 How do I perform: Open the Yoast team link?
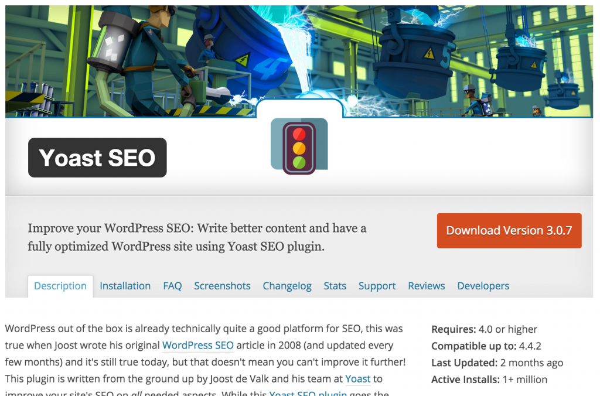click(x=358, y=379)
